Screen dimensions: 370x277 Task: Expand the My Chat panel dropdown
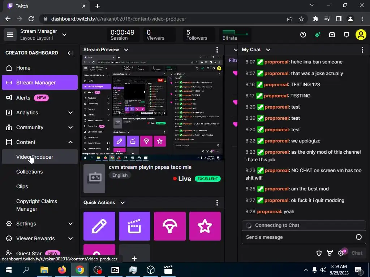tap(268, 50)
